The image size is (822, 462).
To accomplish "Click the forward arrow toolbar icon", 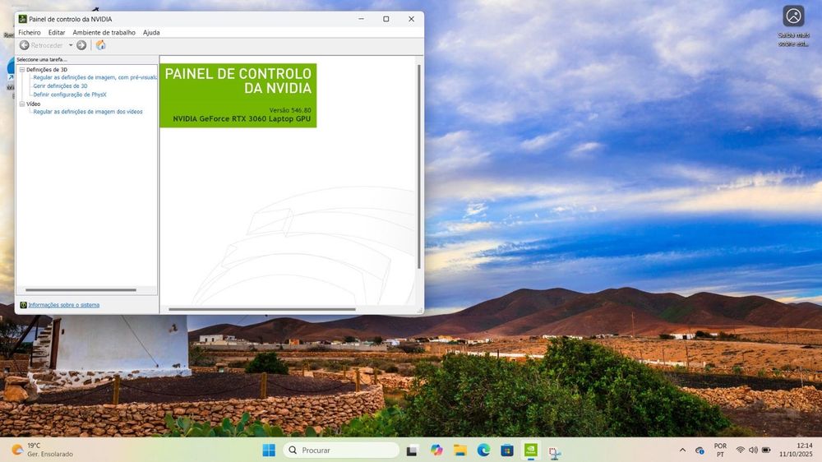I will [x=81, y=45].
